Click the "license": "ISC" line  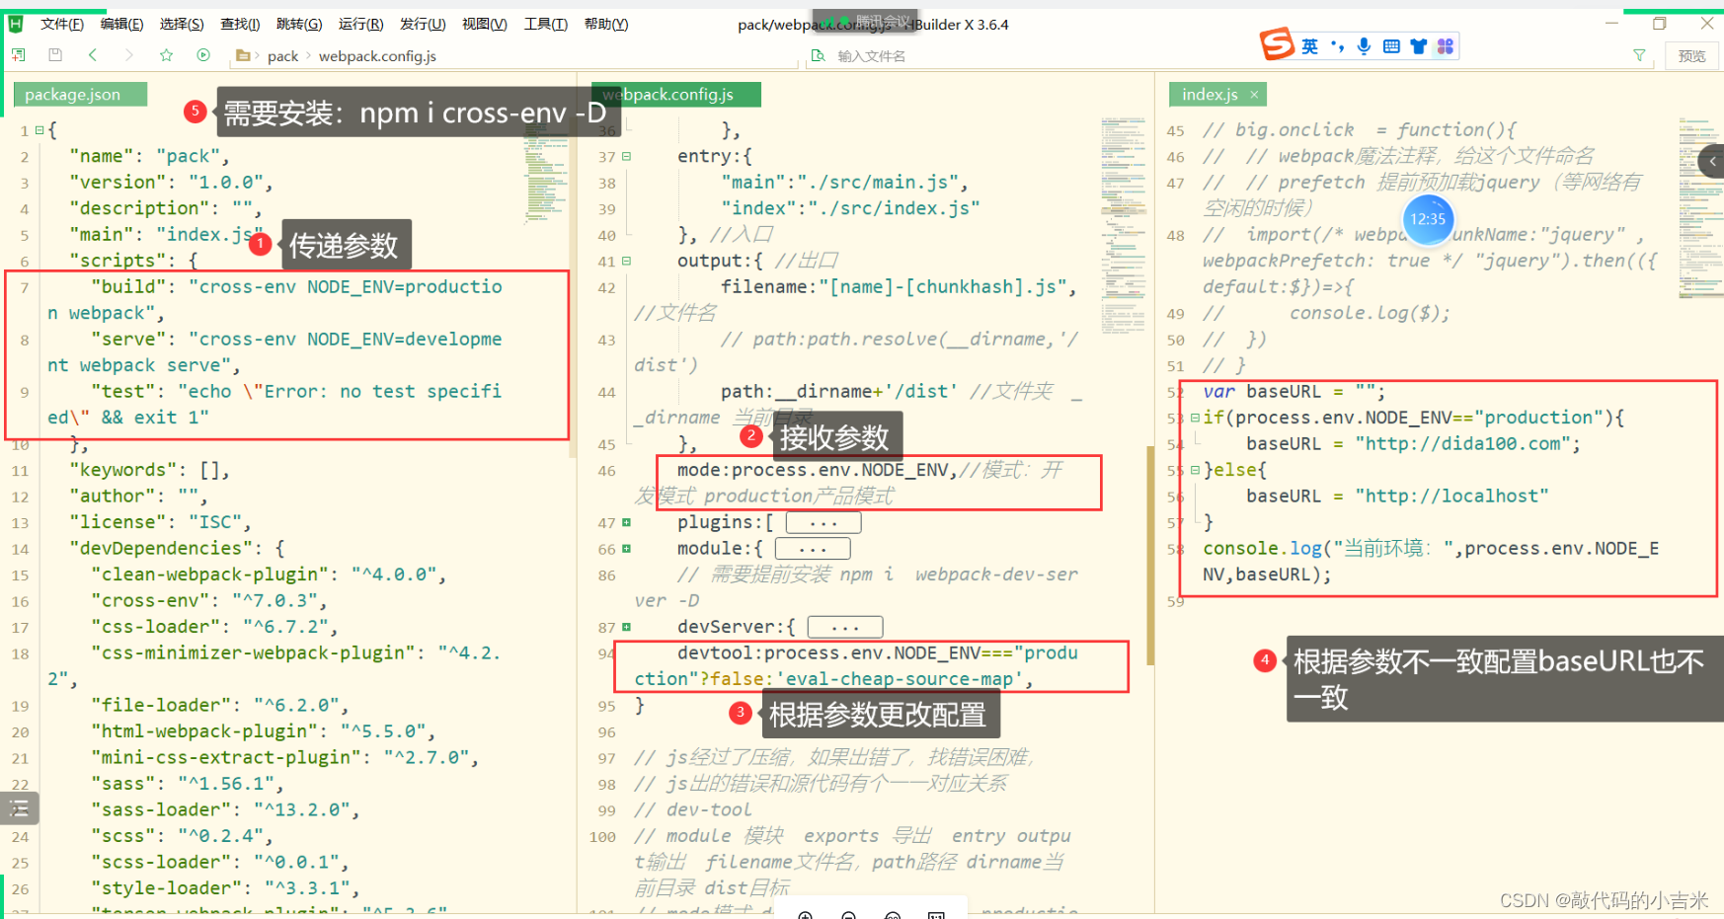(x=159, y=522)
